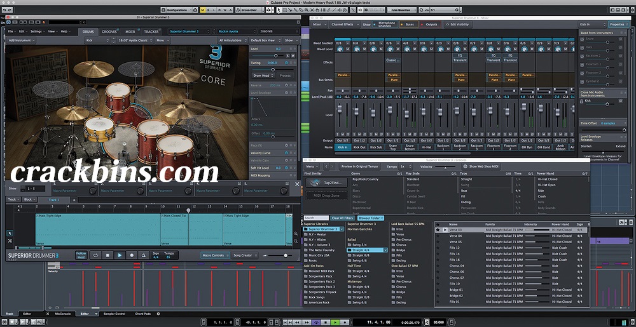Click undo arrow in Cubase toolbar
This screenshot has height=327, width=636.
coord(4,10)
